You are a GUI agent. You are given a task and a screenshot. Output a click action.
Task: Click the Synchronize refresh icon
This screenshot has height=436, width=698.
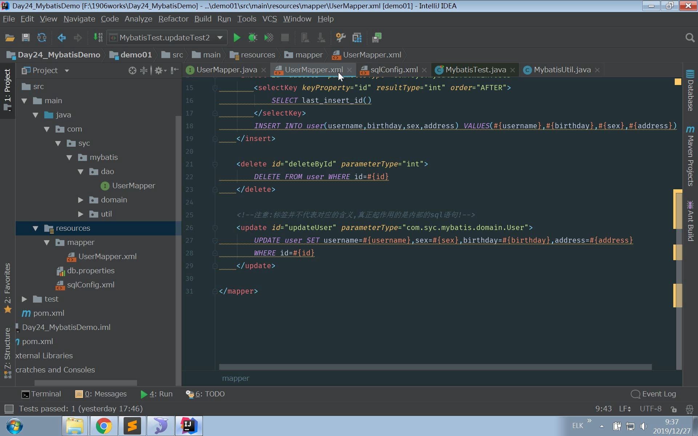[x=42, y=37]
